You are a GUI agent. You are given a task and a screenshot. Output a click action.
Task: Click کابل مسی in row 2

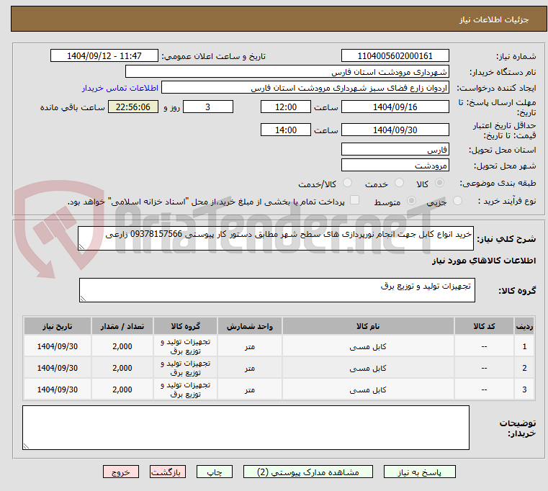(x=368, y=368)
